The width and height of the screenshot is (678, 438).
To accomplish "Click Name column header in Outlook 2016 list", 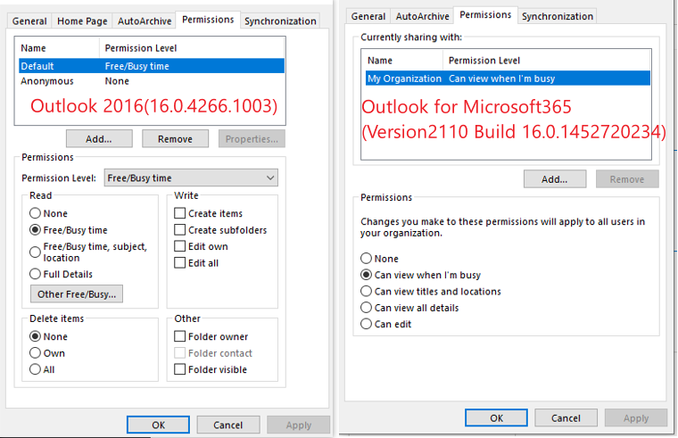I will pos(58,48).
